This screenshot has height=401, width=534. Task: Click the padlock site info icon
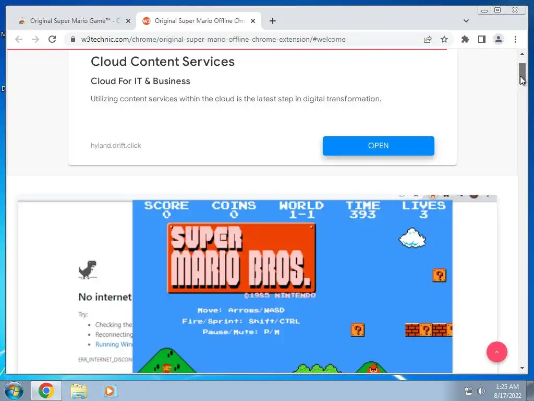point(72,39)
